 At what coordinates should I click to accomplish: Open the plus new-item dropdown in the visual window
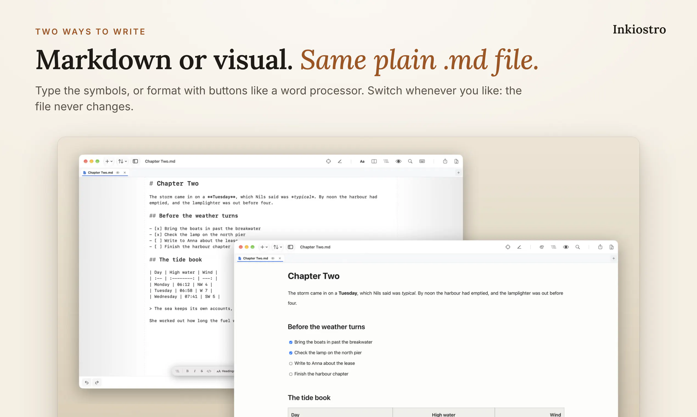coord(264,247)
